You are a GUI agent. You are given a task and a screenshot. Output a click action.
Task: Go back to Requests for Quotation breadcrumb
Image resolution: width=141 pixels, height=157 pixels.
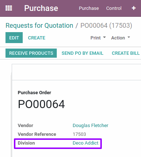(40, 26)
